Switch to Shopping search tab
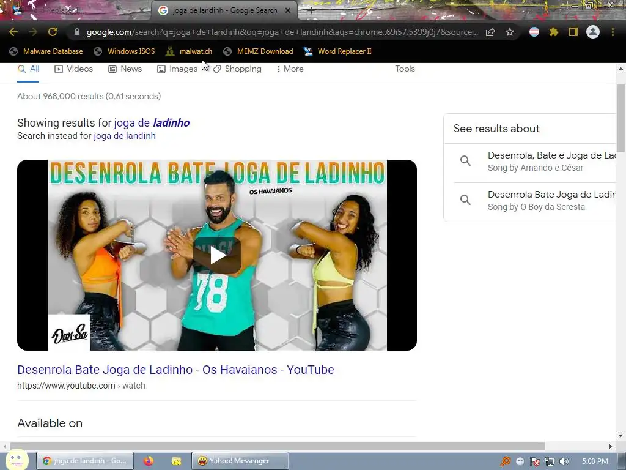 point(237,69)
